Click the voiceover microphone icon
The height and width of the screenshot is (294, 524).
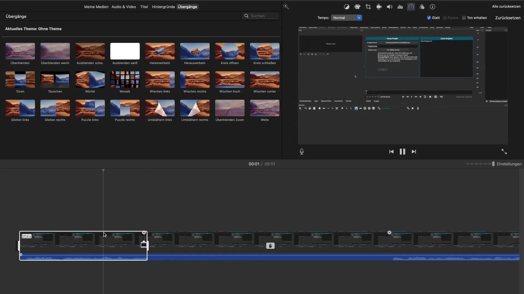(302, 152)
